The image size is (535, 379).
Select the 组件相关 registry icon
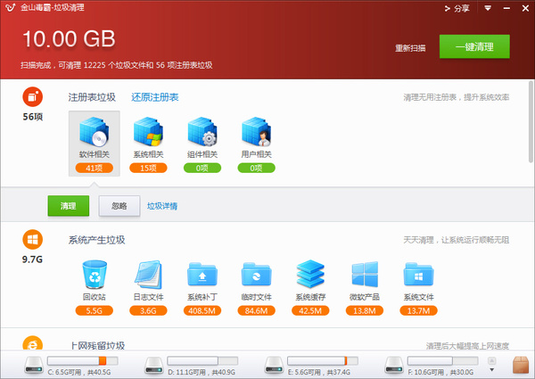202,131
